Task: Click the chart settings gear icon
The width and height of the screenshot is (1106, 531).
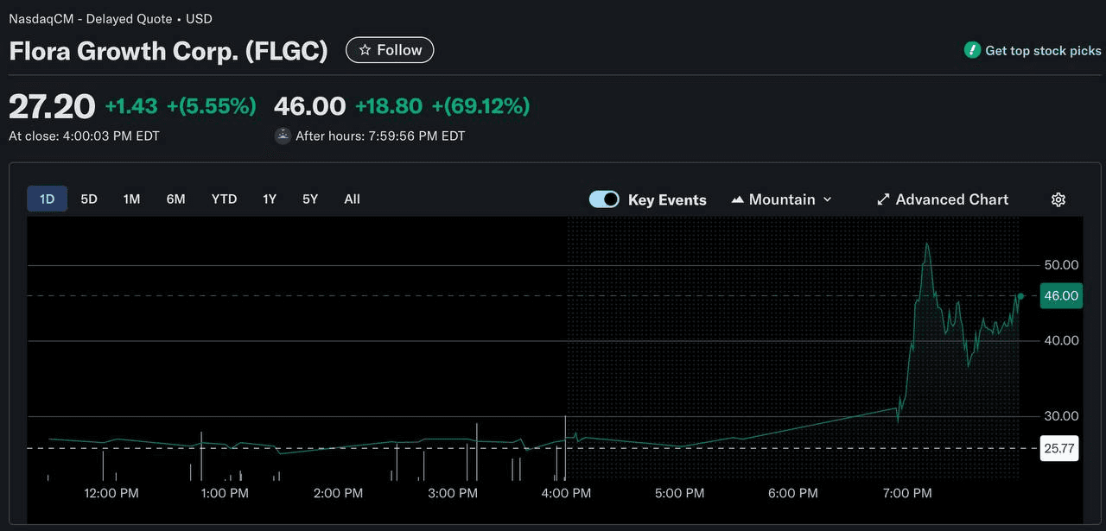Action: [1058, 199]
